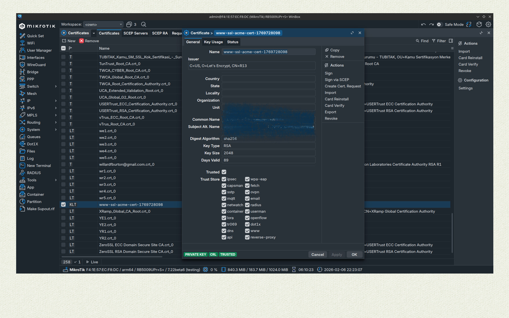Click the search icon in top toolbar

(x=144, y=24)
